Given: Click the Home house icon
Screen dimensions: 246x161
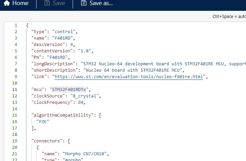Looking at the screenshot, I should [x=7, y=3].
